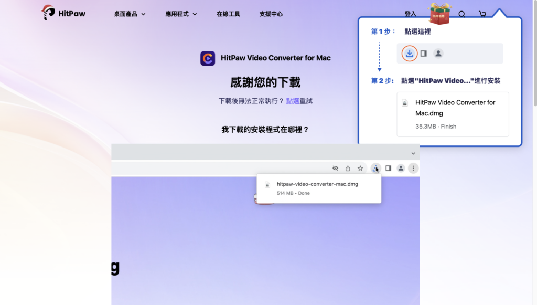537x305 pixels.
Task: Expand the 桌面產品 dropdown menu
Action: [130, 14]
